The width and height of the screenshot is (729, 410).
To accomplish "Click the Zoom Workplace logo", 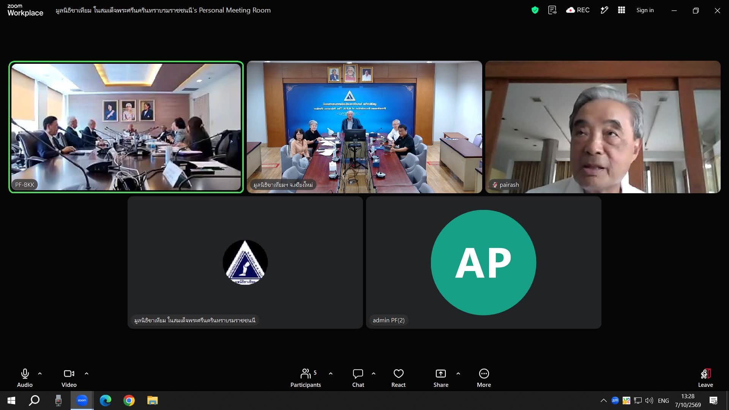I will (x=25, y=10).
